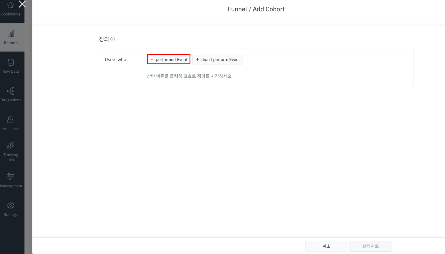Go to Raw Data database icon
Screen dimensions: 445x254
(11, 63)
